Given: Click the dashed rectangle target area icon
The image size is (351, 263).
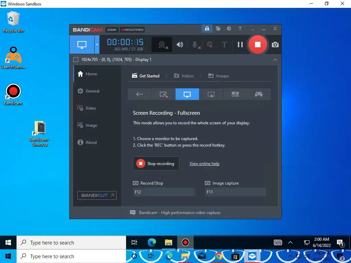Looking at the screenshot, I should (76, 60).
